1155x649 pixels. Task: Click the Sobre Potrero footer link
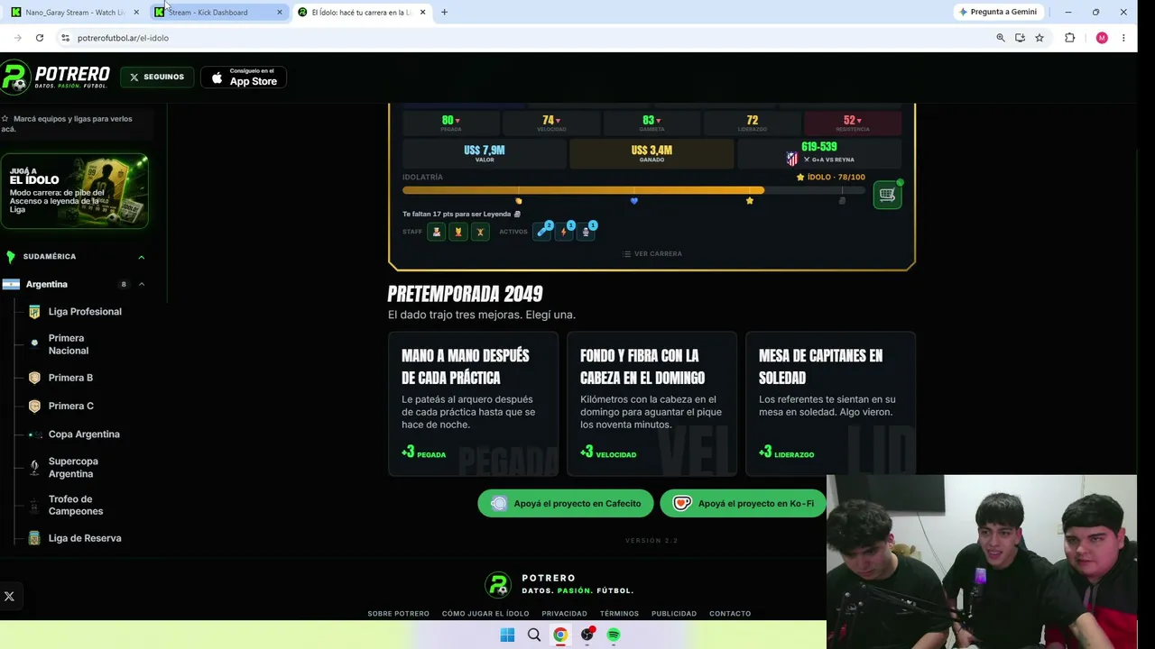(398, 614)
